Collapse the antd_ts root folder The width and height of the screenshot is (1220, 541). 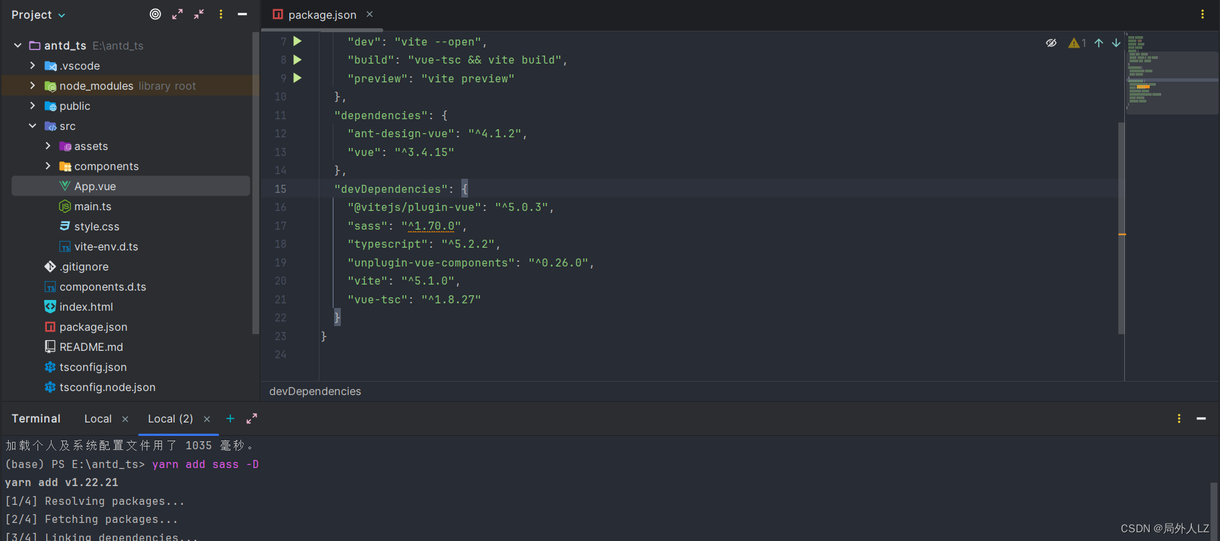(x=17, y=46)
